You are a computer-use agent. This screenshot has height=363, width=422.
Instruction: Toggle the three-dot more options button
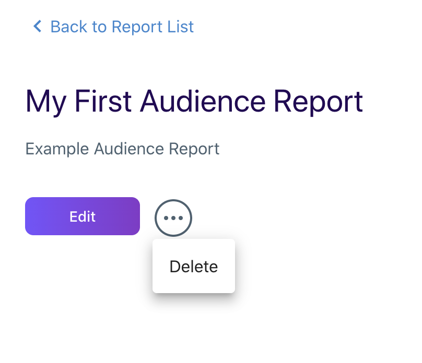pos(173,218)
